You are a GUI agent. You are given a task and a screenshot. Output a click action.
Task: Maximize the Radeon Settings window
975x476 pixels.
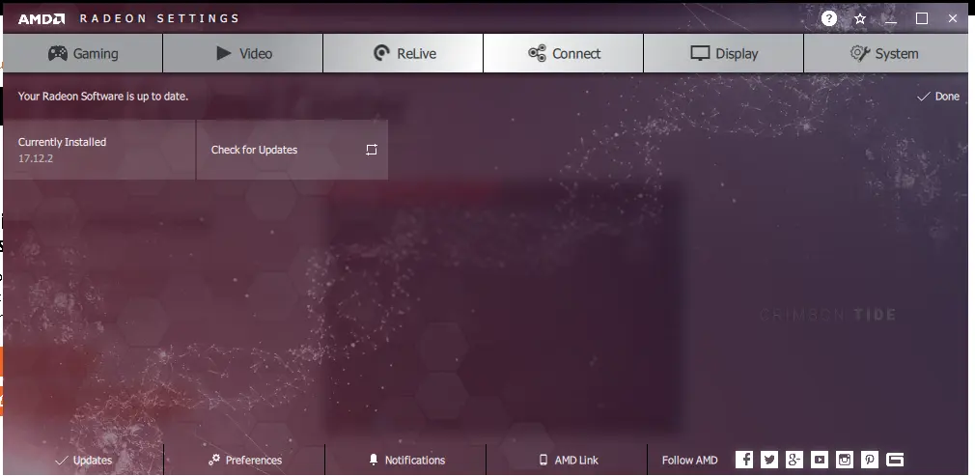[x=922, y=18]
